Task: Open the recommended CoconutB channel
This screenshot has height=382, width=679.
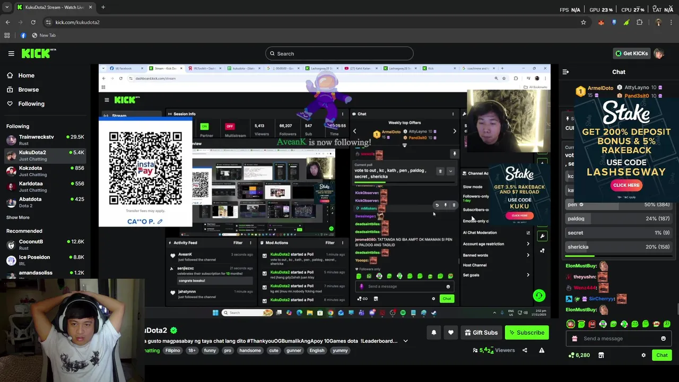Action: [45, 245]
